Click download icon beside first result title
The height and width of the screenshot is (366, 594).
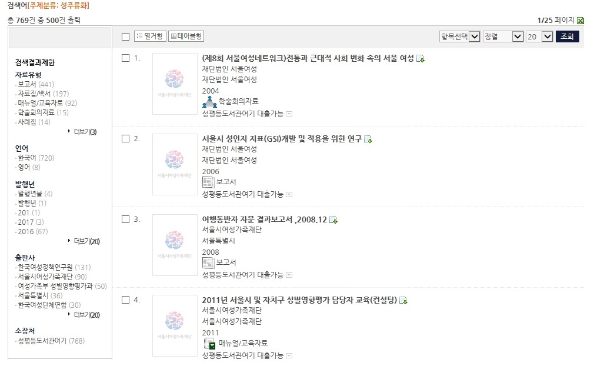coord(420,59)
